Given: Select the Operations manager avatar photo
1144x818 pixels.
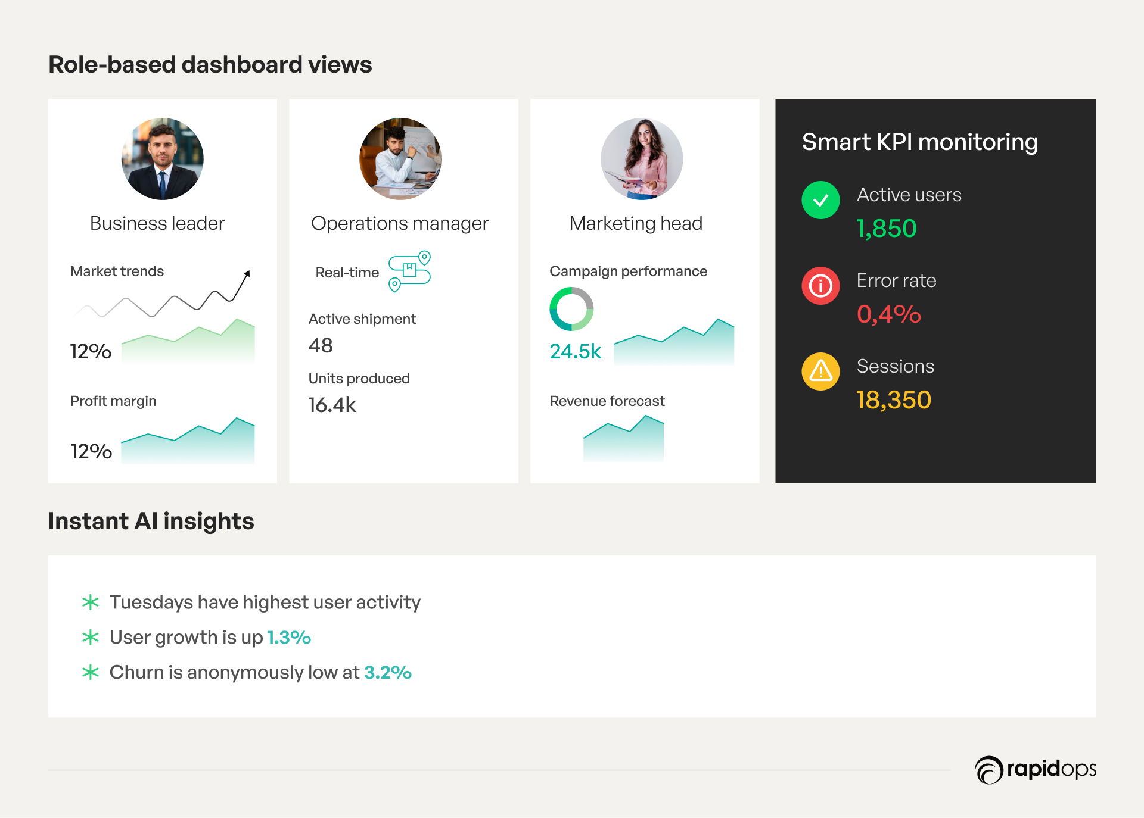Looking at the screenshot, I should (x=400, y=159).
